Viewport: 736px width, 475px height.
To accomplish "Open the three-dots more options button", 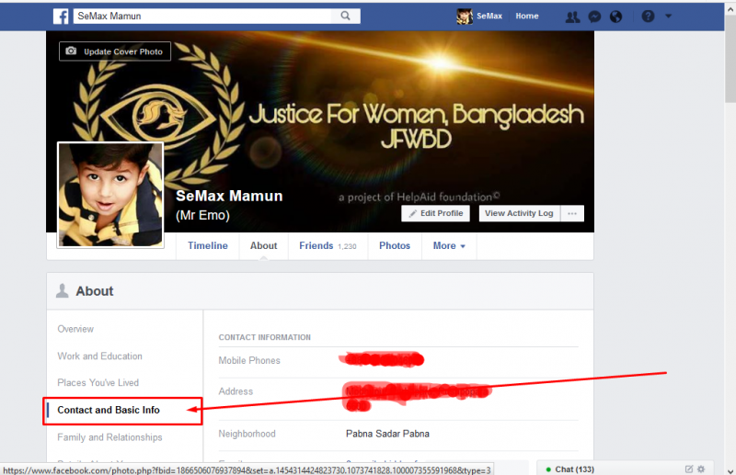I will pyautogui.click(x=572, y=213).
